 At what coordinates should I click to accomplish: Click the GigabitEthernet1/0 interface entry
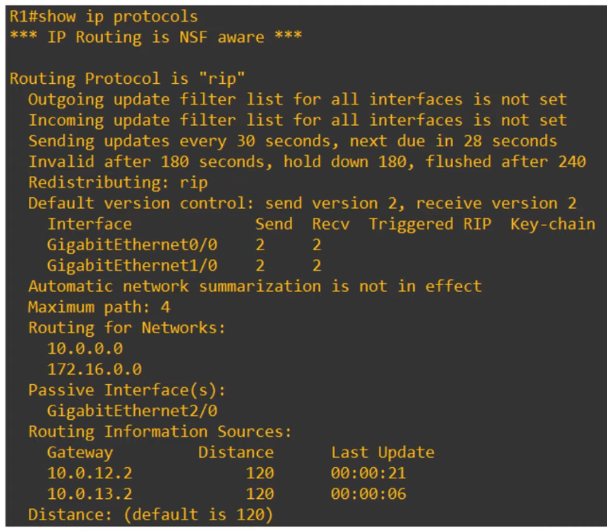point(132,266)
